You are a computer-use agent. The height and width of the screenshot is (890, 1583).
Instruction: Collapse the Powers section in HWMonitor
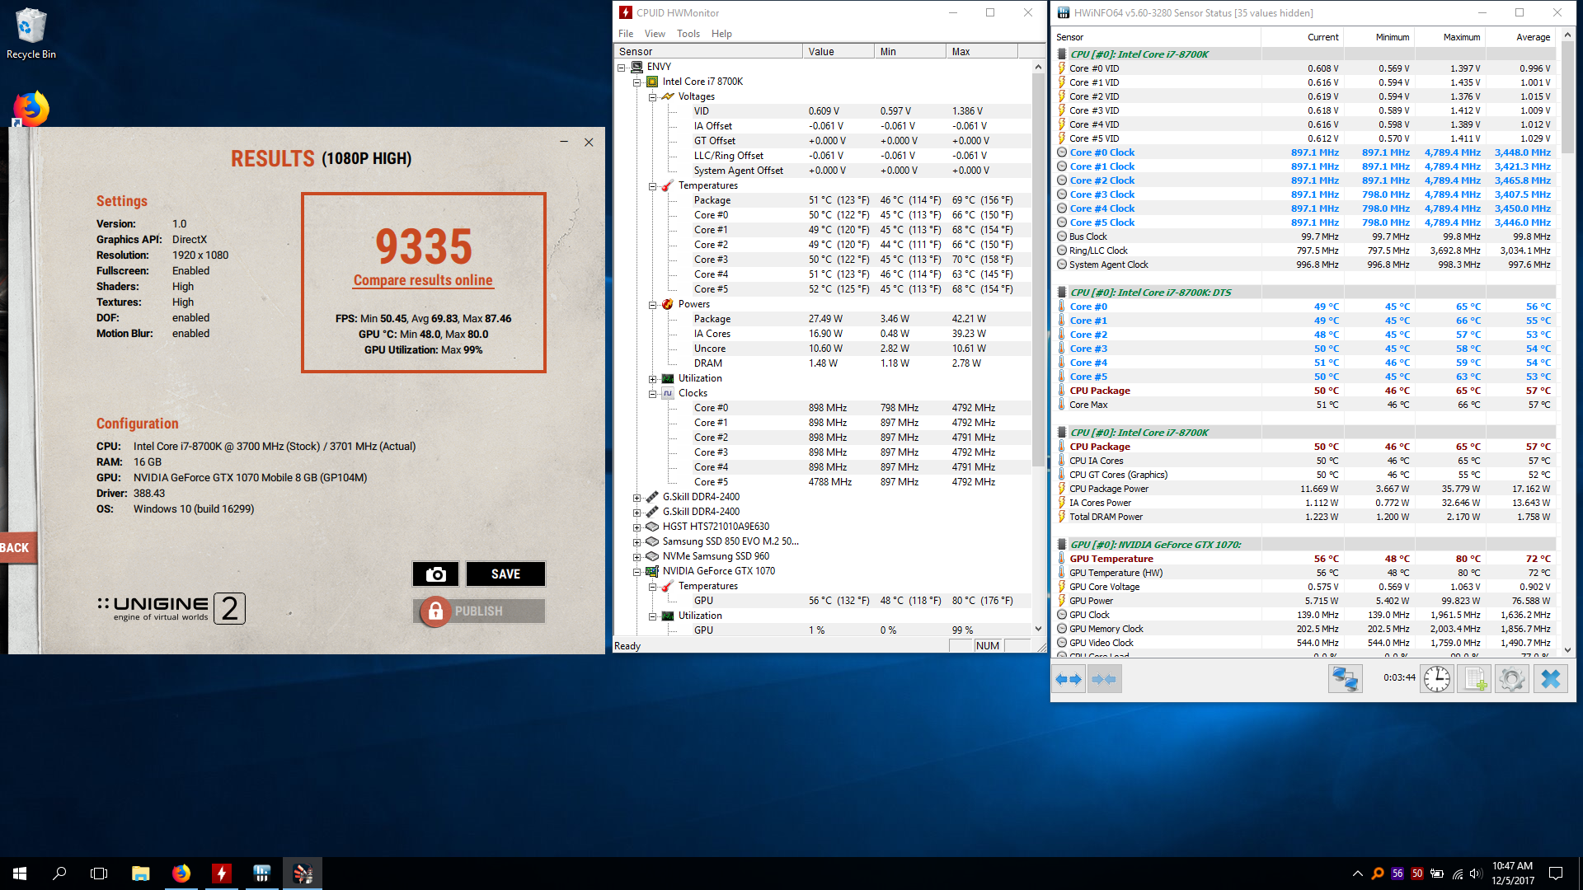(x=652, y=304)
